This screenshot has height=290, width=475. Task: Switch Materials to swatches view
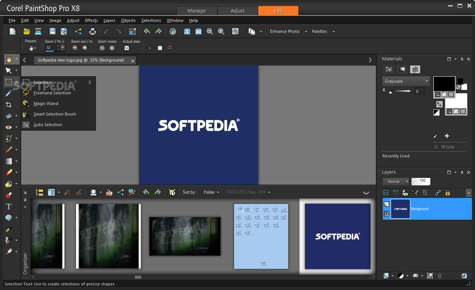388,69
